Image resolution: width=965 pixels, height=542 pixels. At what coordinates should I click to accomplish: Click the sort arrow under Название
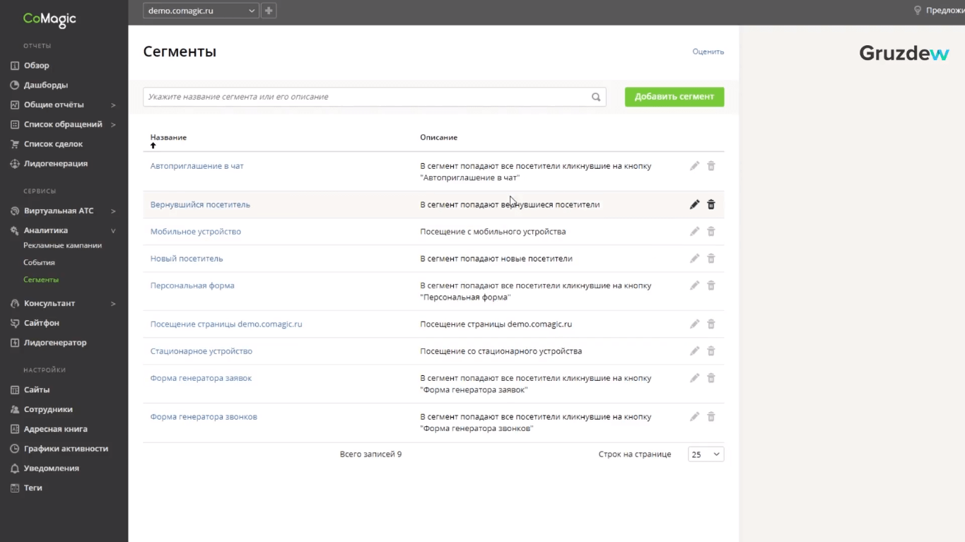[x=153, y=146]
